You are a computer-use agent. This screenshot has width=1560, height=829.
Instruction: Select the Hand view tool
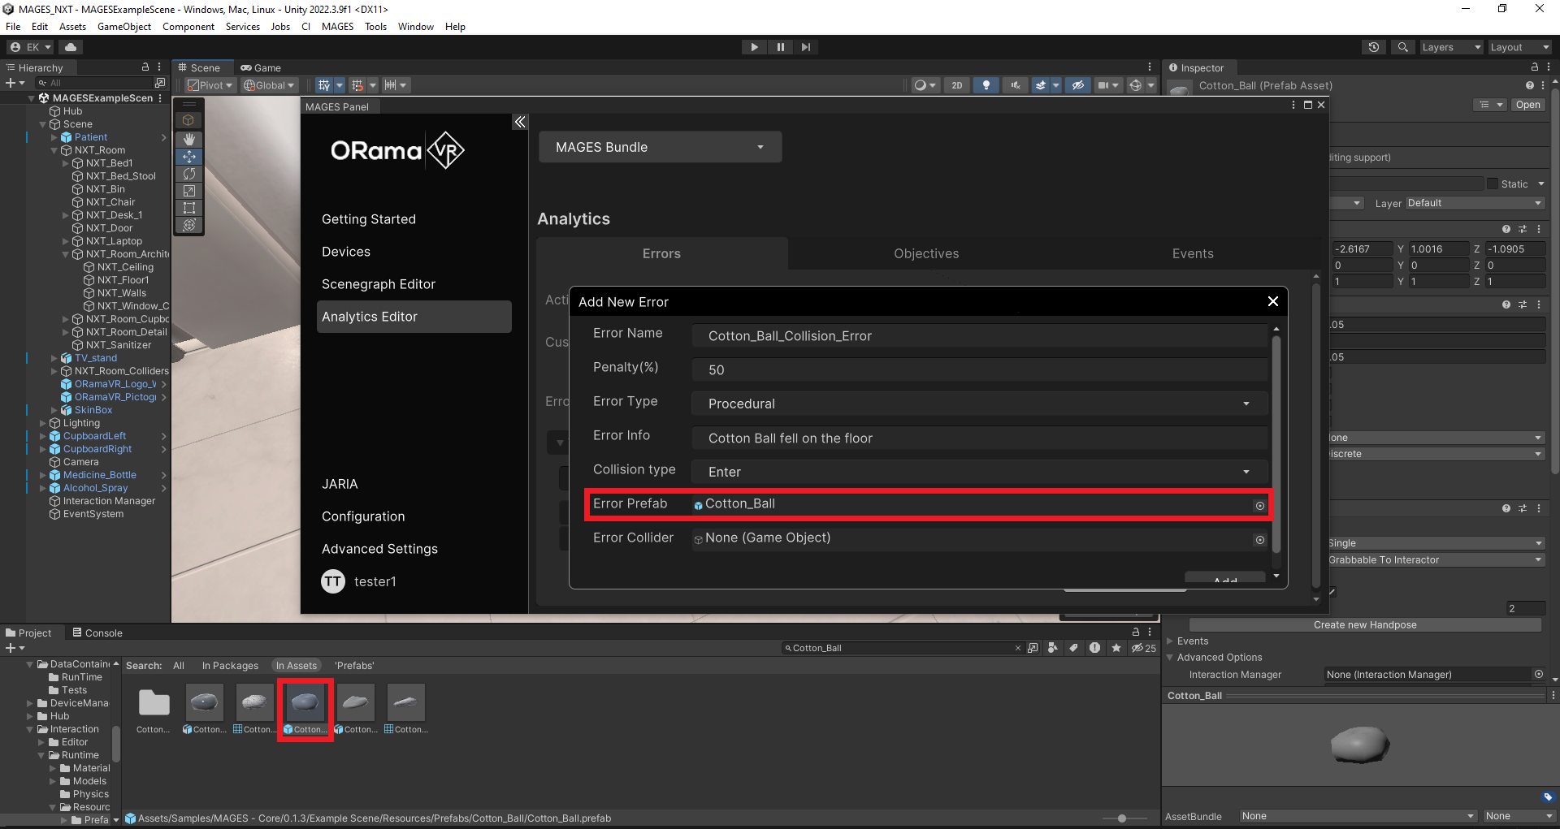coord(189,139)
